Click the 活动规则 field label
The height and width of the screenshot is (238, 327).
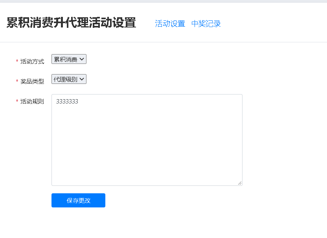pos(32,101)
